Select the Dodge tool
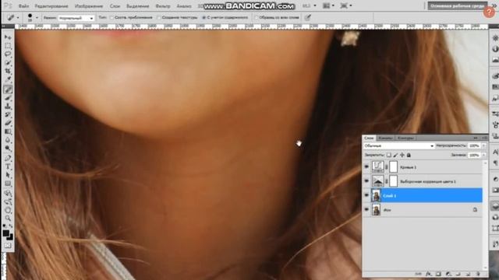 coord(8,148)
